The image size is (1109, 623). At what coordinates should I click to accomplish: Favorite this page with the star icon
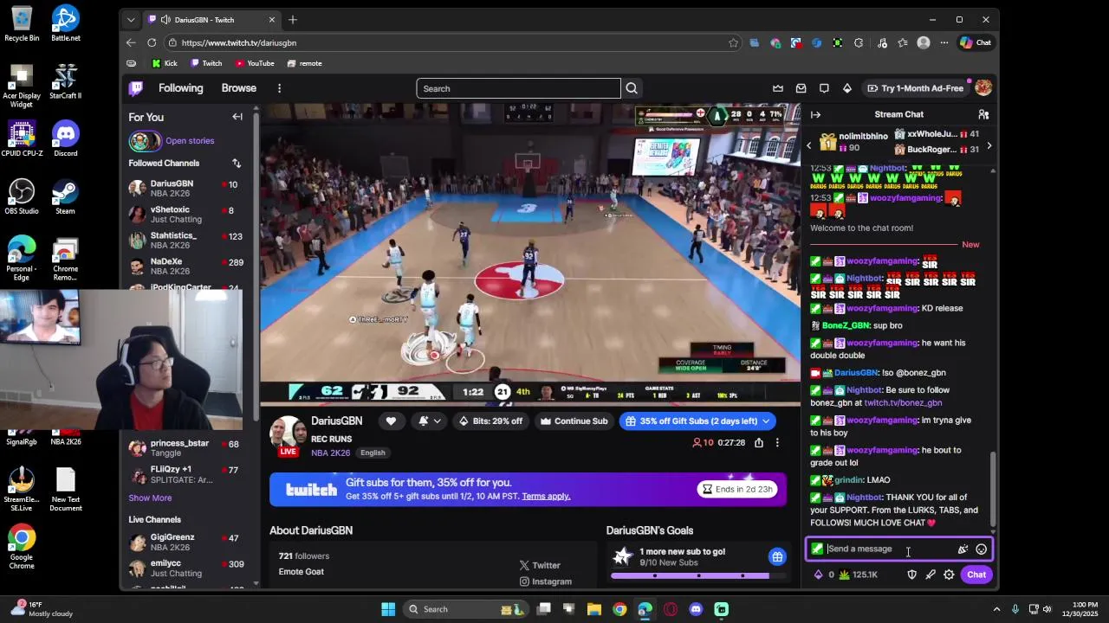click(734, 42)
